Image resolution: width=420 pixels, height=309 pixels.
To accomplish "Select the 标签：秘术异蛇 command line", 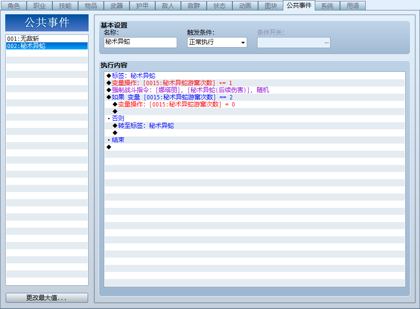I will click(x=254, y=76).
